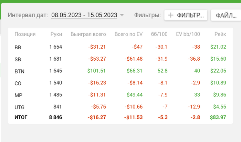
Task: Select the BB position row
Action: [x=18, y=47]
